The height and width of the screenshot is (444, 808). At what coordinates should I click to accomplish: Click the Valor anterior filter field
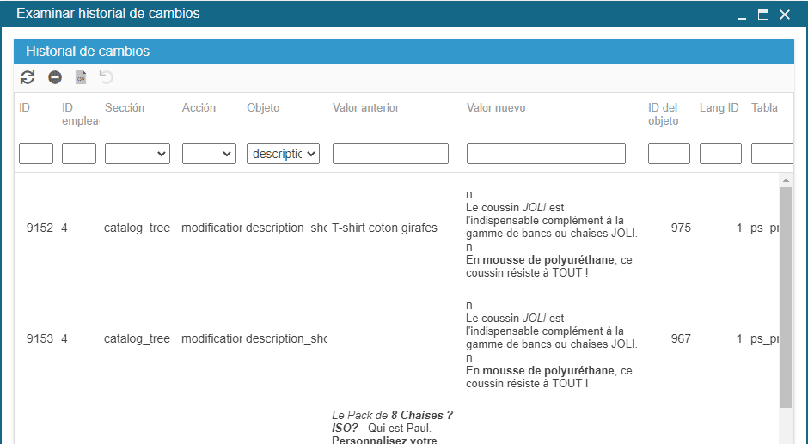390,154
